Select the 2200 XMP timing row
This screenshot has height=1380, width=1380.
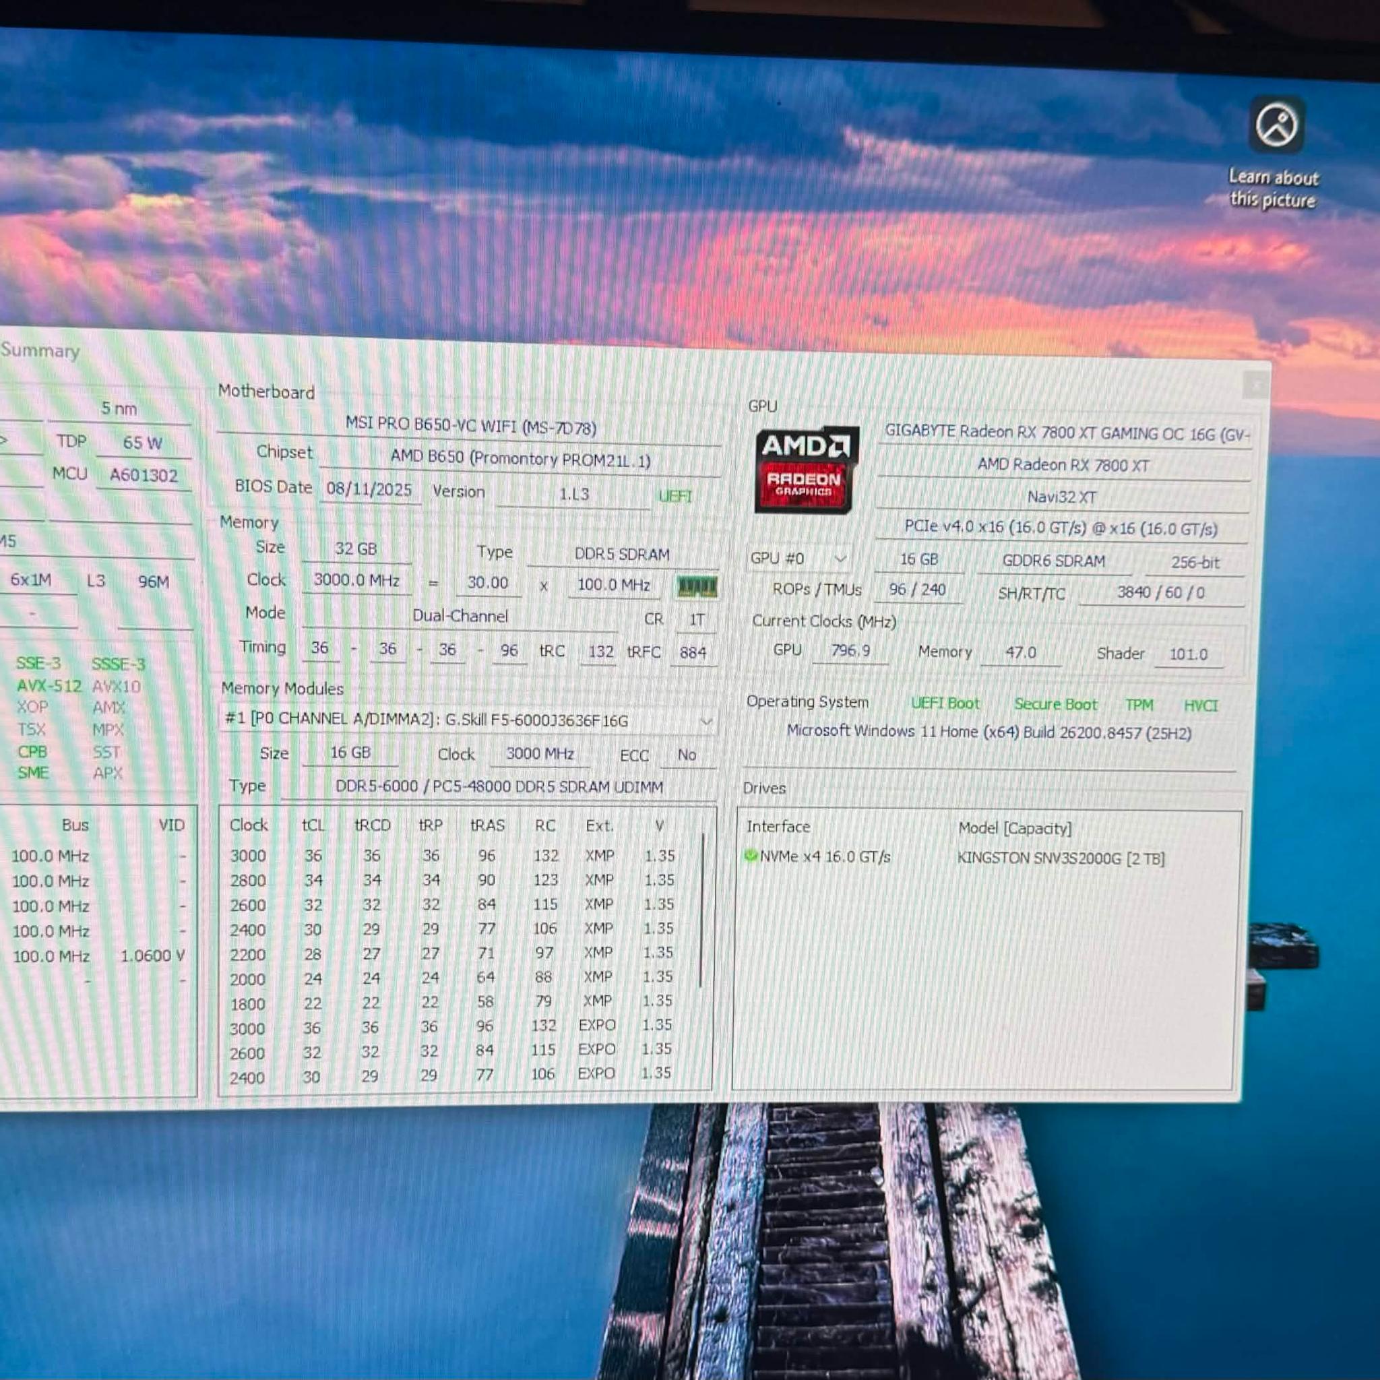[452, 953]
